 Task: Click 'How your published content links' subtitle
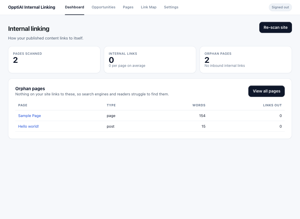46,38
